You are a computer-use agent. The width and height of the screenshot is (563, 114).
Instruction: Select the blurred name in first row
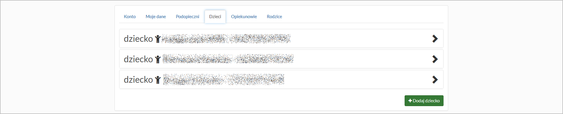pyautogui.click(x=226, y=39)
